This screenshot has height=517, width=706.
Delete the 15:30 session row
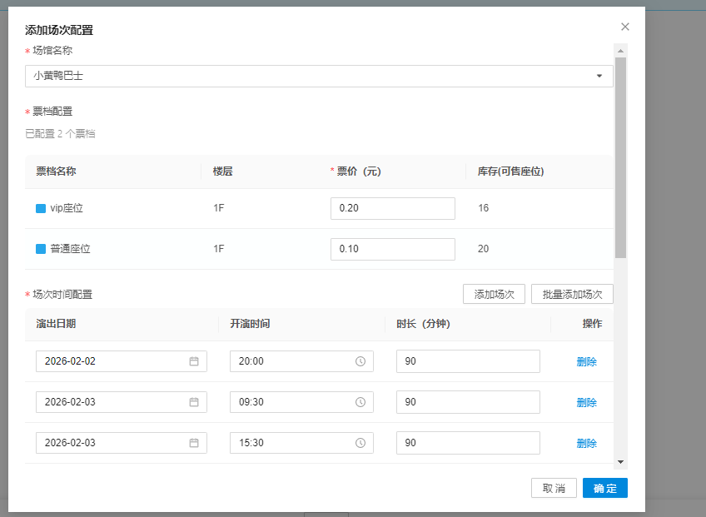coord(586,443)
